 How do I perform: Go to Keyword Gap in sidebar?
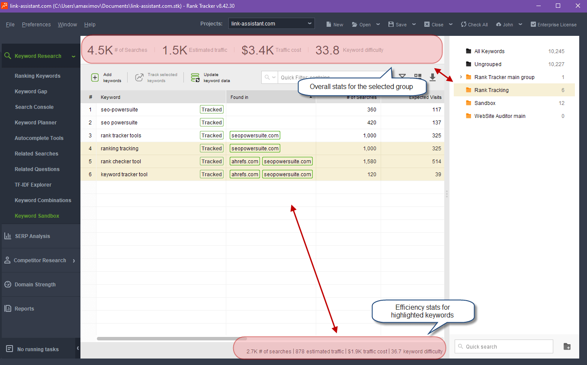(31, 92)
